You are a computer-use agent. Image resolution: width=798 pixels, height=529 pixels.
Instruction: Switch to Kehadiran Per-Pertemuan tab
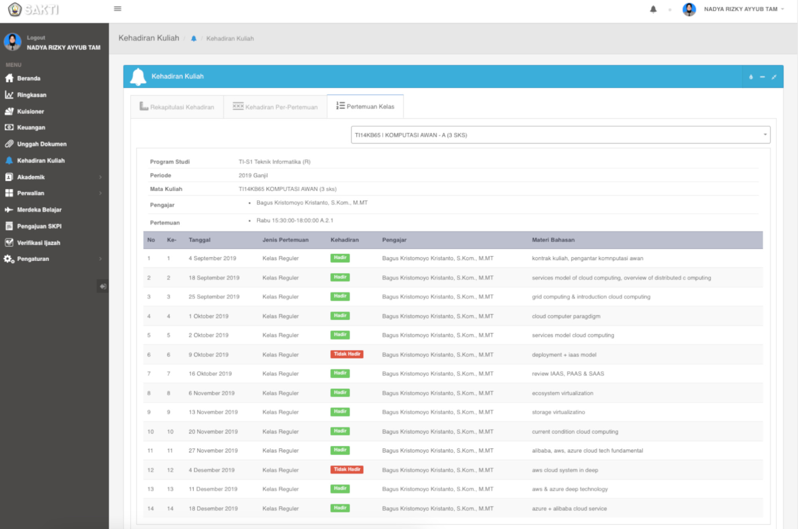(275, 107)
